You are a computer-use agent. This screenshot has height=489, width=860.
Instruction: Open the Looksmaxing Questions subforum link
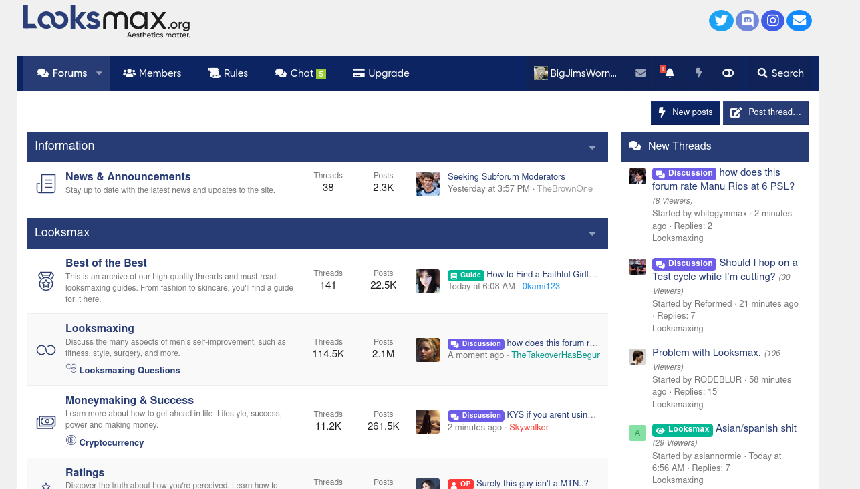coord(130,370)
